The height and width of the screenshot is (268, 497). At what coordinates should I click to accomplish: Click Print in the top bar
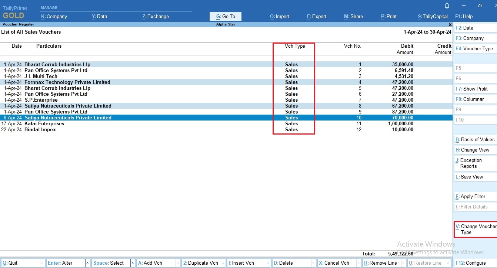click(388, 16)
